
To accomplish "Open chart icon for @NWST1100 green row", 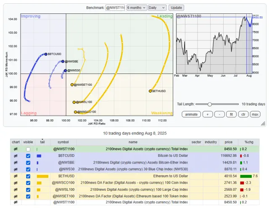I will click(16, 149).
